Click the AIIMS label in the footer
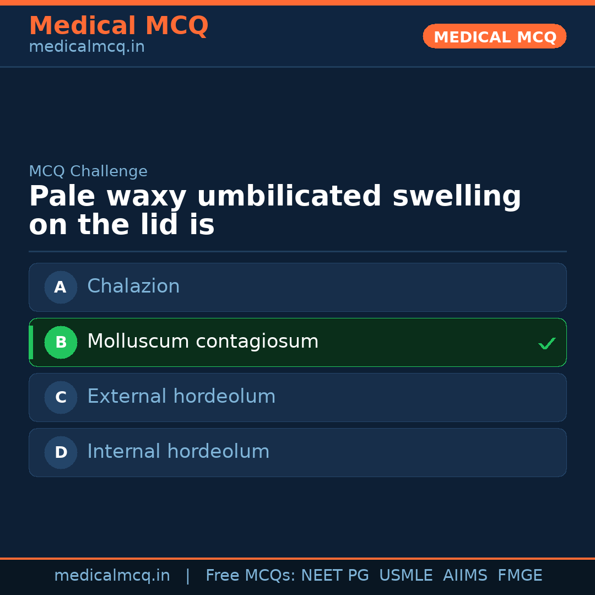 tap(465, 576)
